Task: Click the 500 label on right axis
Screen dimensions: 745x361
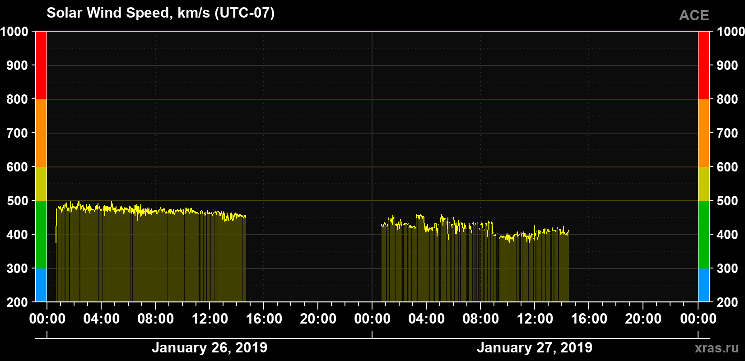Action: (727, 201)
